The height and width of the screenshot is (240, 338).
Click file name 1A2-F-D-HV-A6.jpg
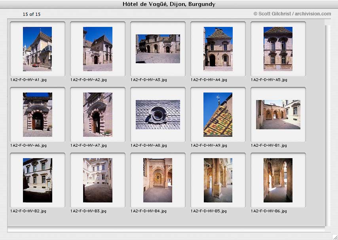28,146
